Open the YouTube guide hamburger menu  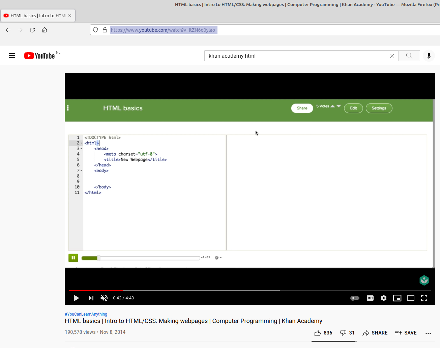(12, 55)
